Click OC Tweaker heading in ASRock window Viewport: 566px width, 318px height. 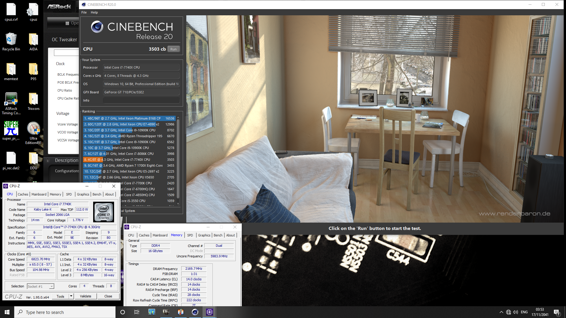tap(64, 40)
